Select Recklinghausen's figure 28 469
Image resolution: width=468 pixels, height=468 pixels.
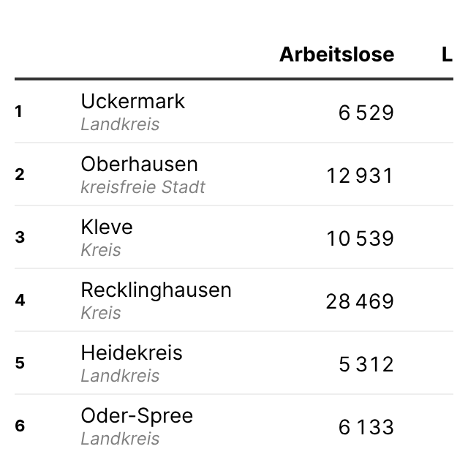point(359,301)
